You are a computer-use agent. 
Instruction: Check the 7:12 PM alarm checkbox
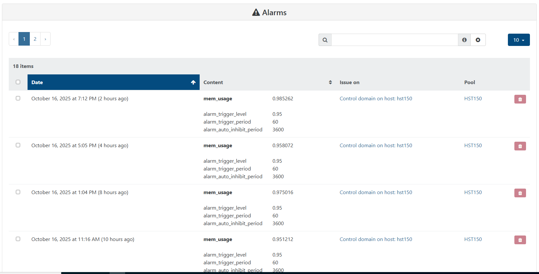pyautogui.click(x=18, y=98)
